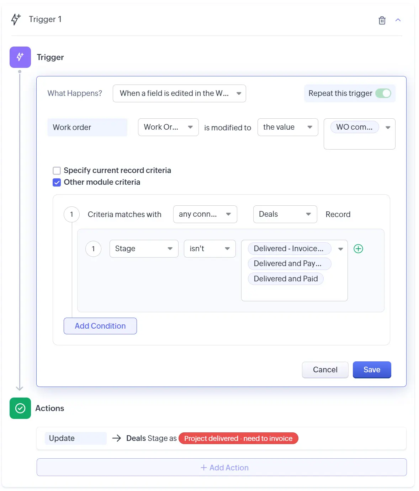Click the purple Trigger lightning icon

pyautogui.click(x=20, y=57)
